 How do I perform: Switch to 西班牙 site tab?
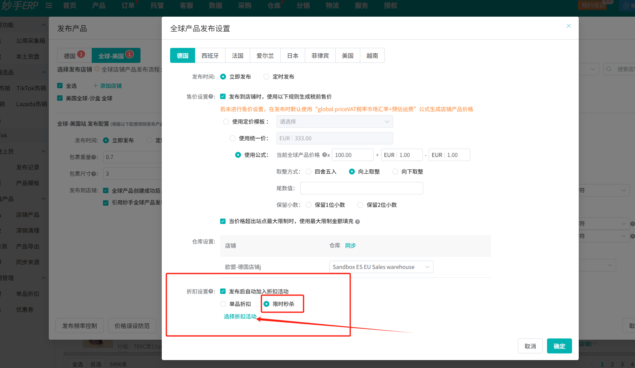(210, 55)
